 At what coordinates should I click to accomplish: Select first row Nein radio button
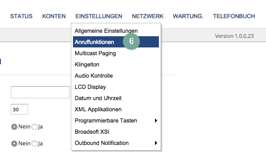14,127
